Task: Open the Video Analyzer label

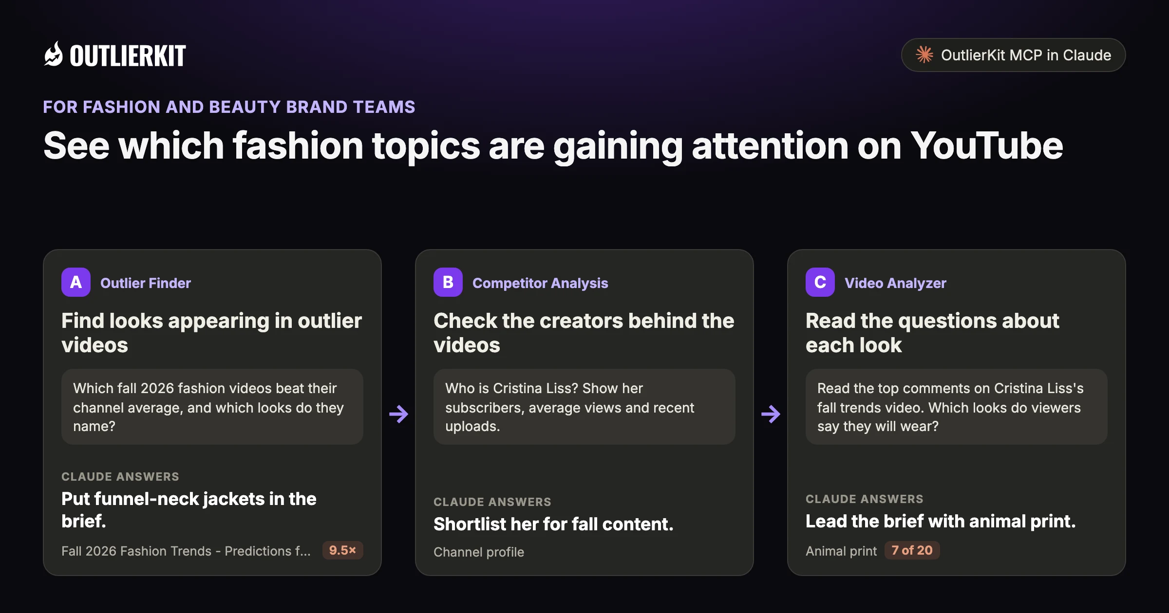Action: click(895, 283)
